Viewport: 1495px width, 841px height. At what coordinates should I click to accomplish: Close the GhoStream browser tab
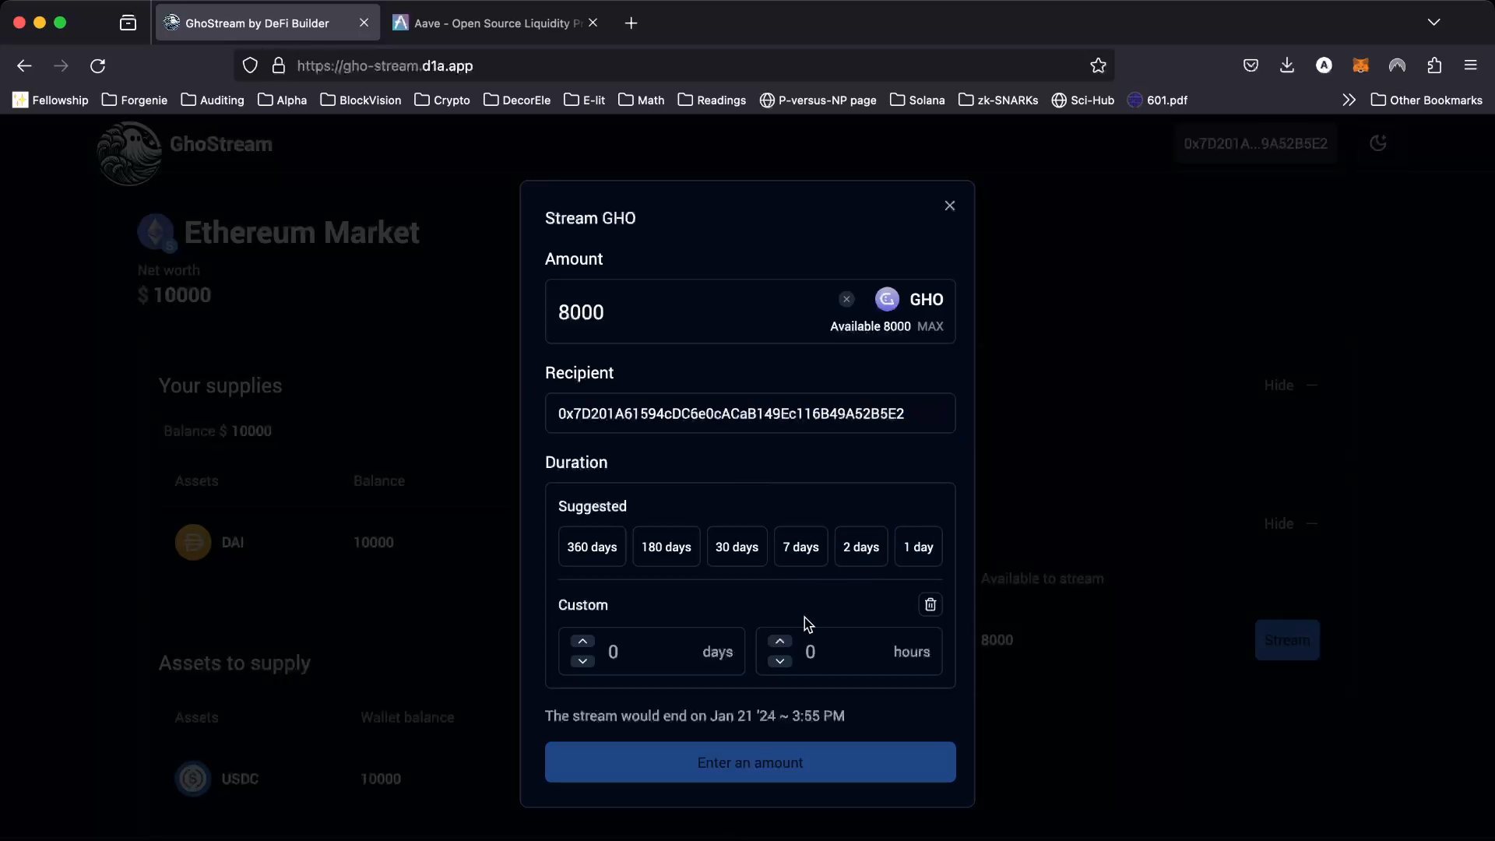click(x=364, y=23)
